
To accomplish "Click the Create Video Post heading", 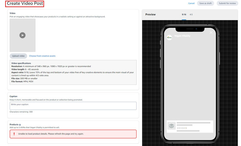I will pyautogui.click(x=25, y=3).
